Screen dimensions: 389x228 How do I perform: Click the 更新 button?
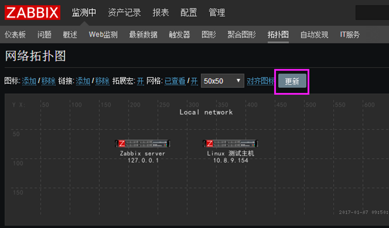point(292,81)
